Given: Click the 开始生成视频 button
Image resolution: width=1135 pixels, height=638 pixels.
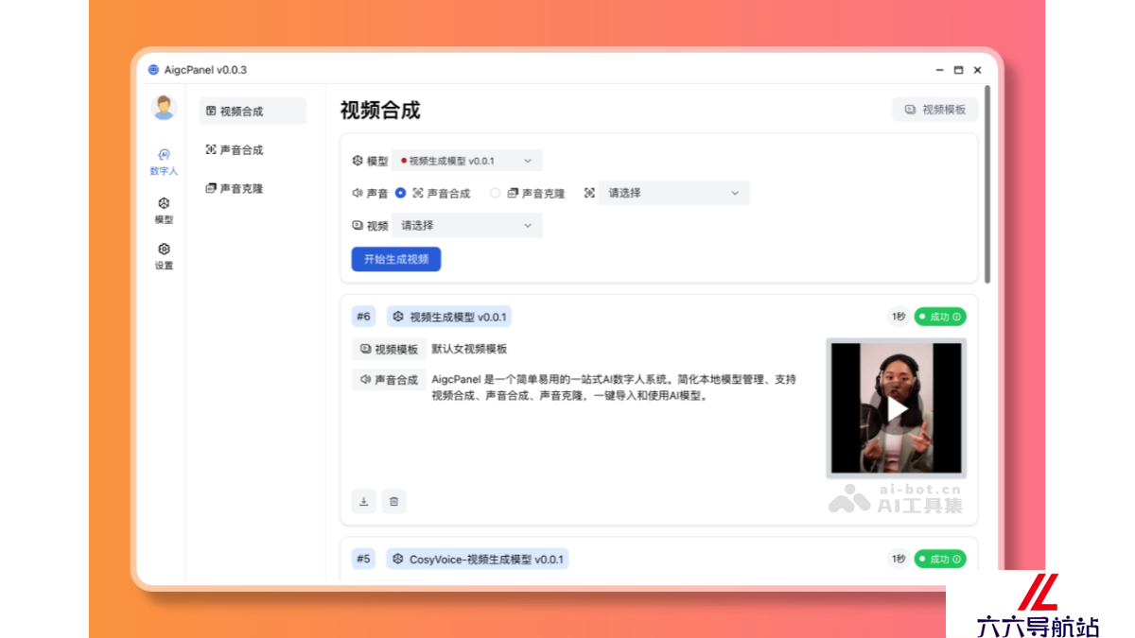Looking at the screenshot, I should (x=396, y=259).
